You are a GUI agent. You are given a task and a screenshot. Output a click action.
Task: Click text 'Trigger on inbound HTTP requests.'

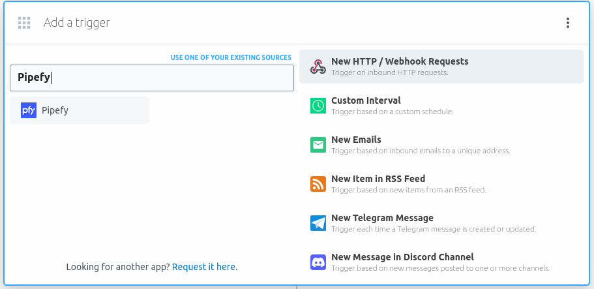point(390,72)
